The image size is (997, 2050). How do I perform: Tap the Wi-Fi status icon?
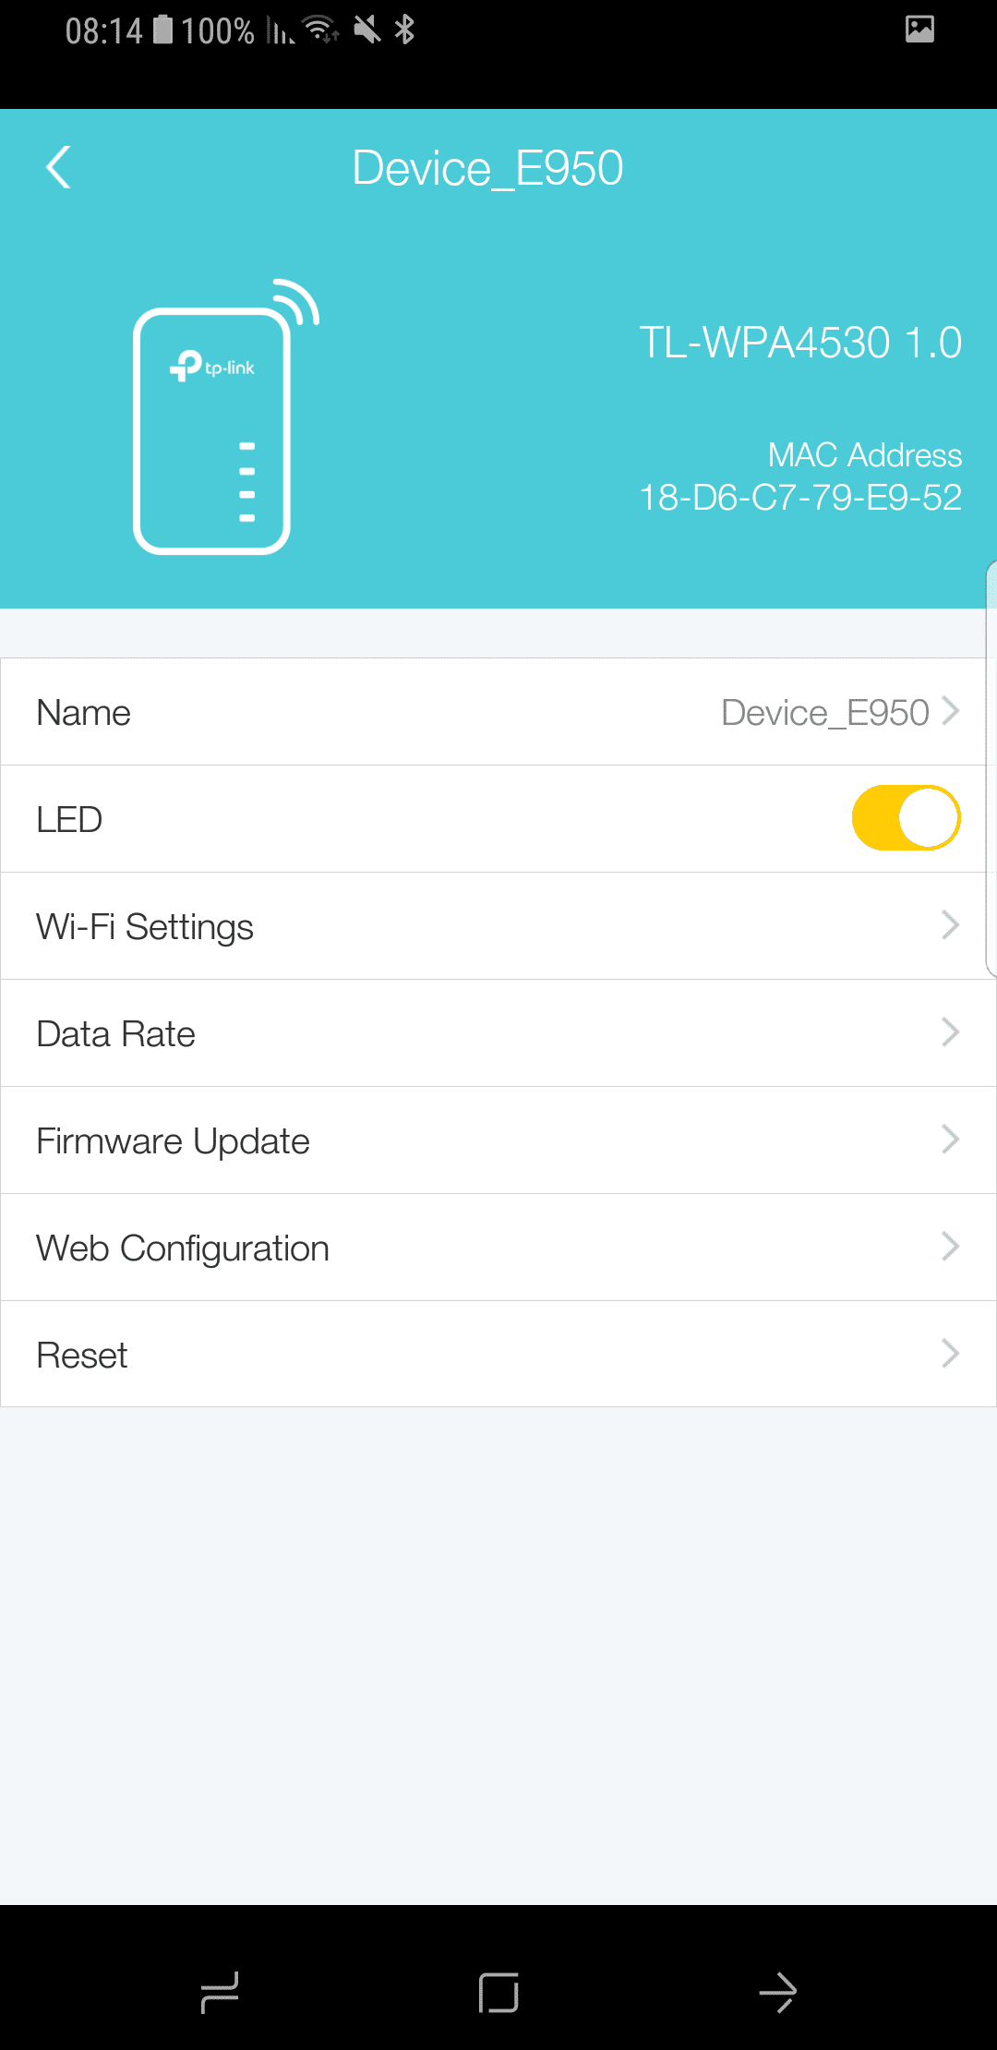point(320,30)
